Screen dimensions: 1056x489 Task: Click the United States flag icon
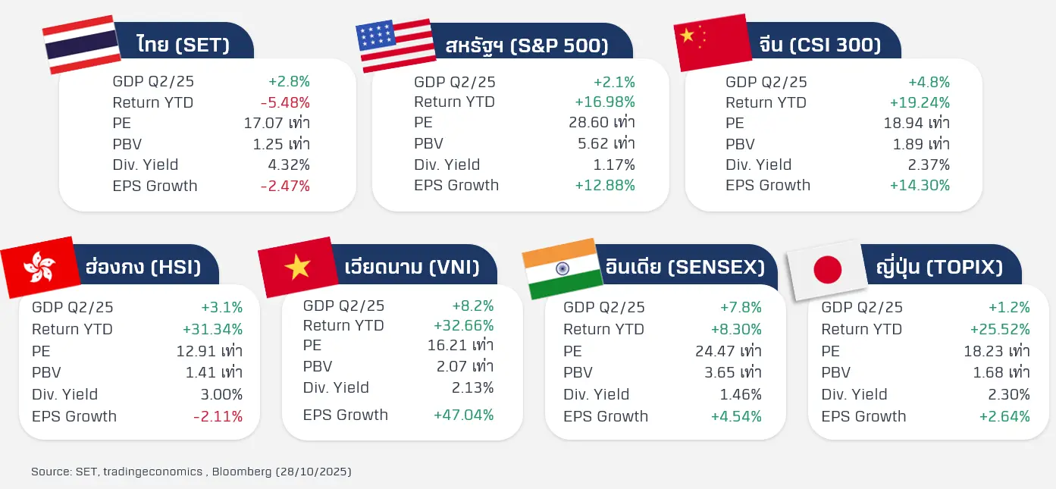(x=395, y=45)
